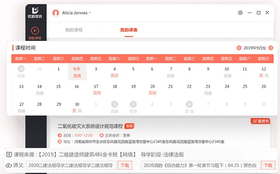Open the settings gear icon
The width and height of the screenshot is (280, 174).
(x=240, y=13)
